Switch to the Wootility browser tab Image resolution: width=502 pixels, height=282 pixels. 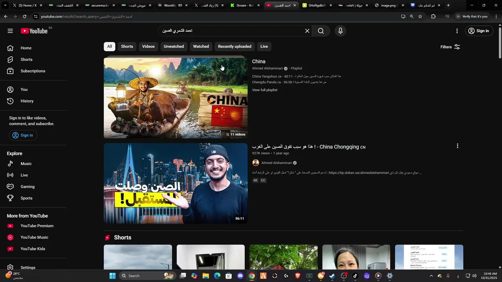(173, 5)
